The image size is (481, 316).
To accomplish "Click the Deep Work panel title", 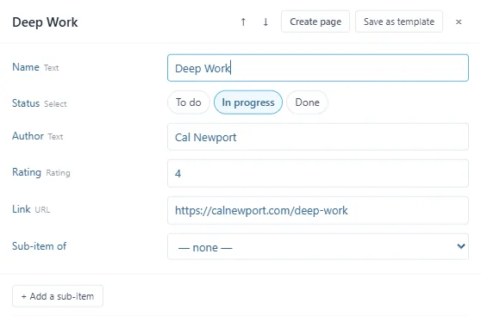I will 45,22.
